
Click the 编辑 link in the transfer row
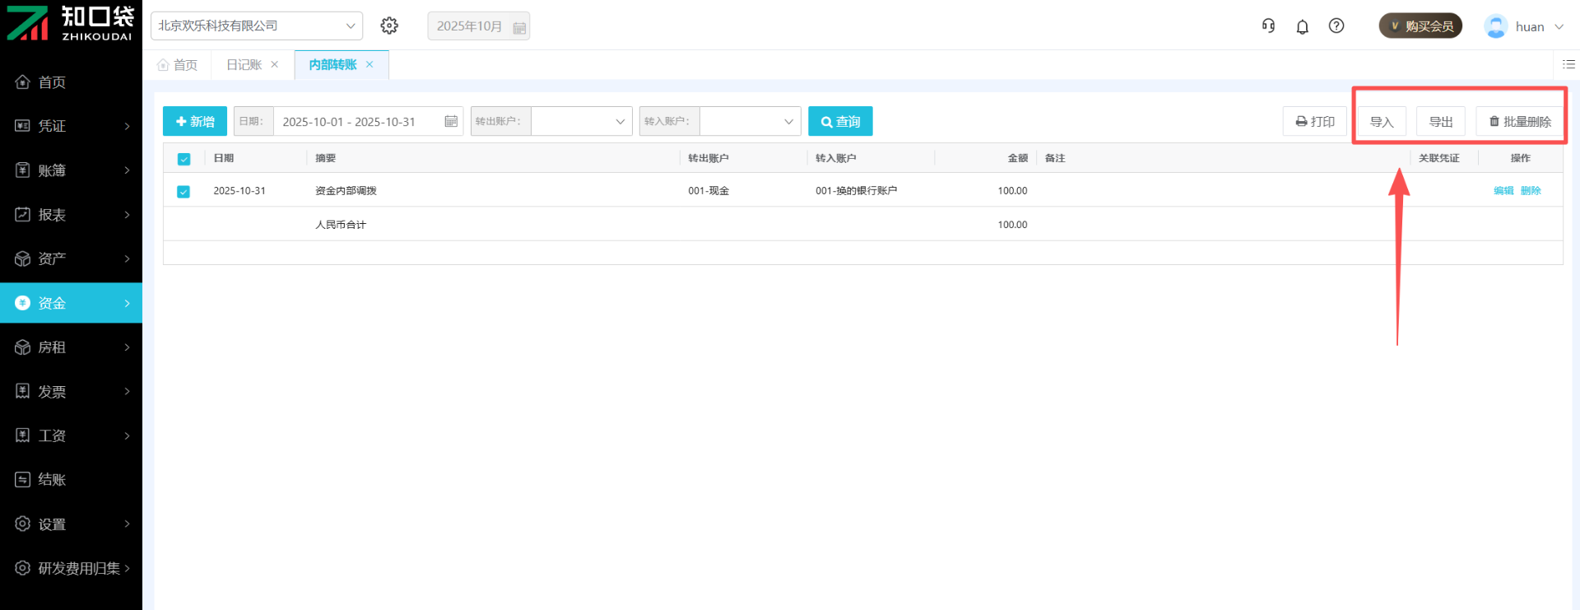pyautogui.click(x=1503, y=191)
